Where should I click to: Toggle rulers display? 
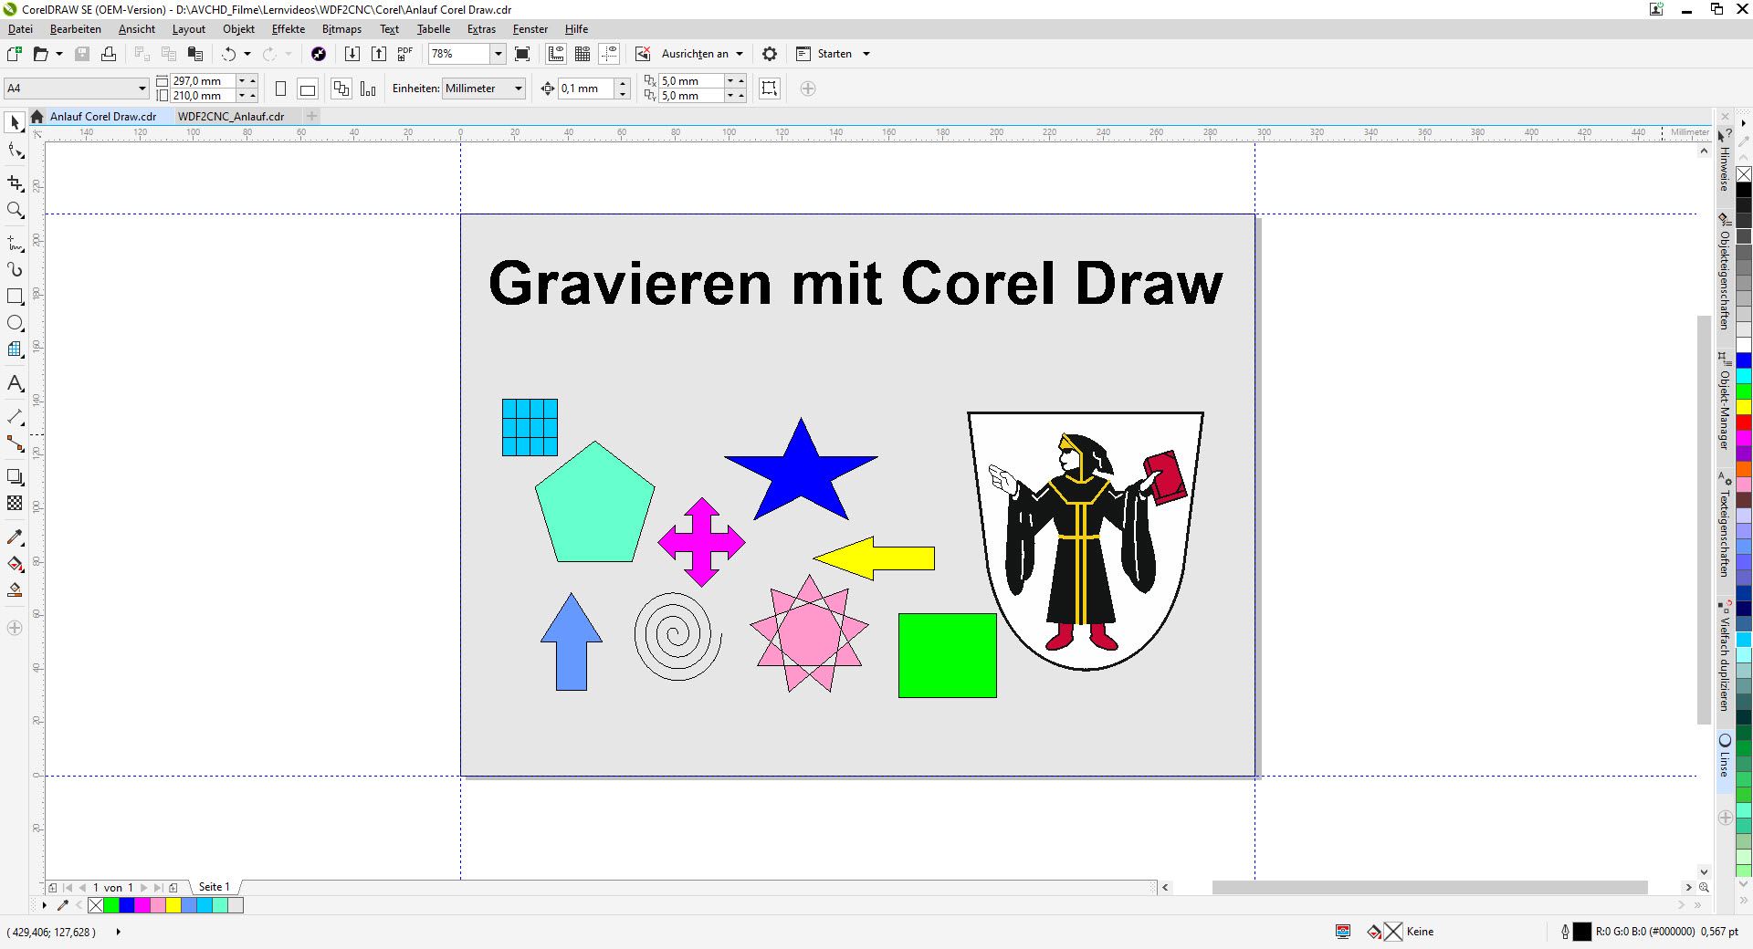click(x=556, y=54)
